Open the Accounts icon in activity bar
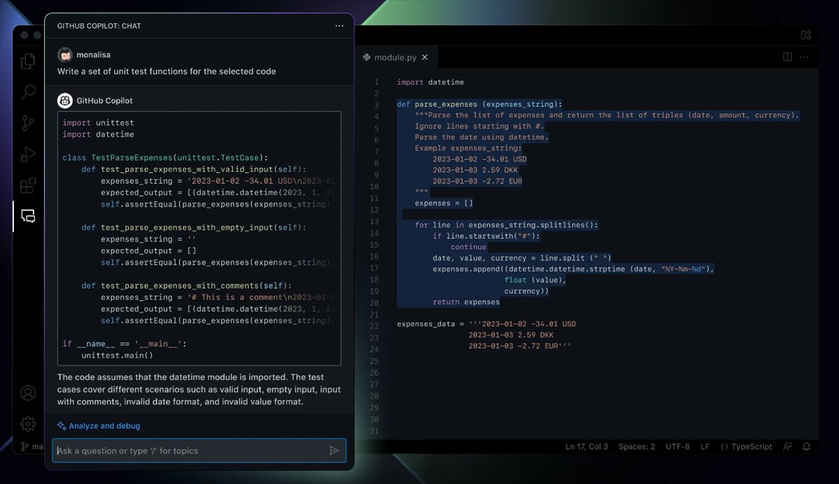This screenshot has height=484, width=839. (28, 393)
